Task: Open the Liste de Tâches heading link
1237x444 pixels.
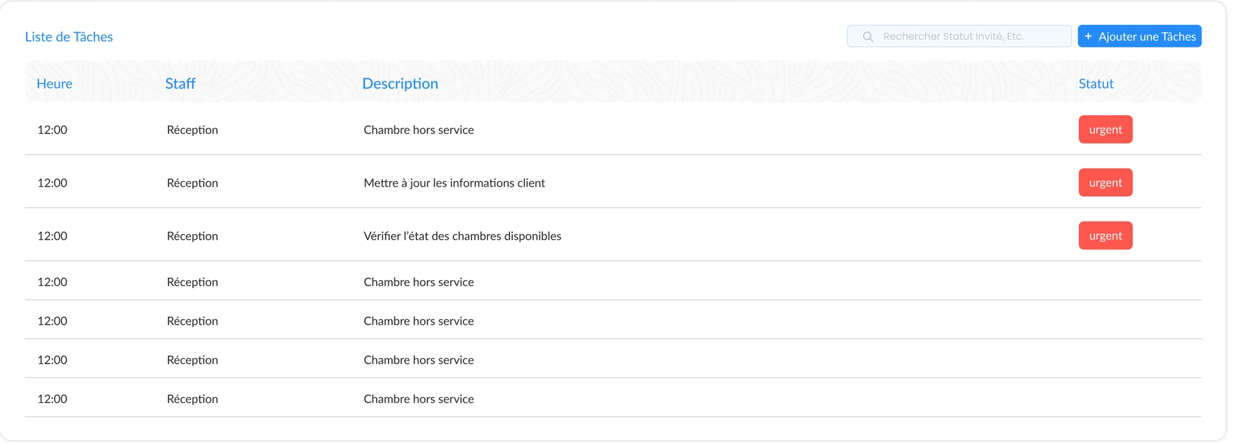Action: pyautogui.click(x=69, y=37)
